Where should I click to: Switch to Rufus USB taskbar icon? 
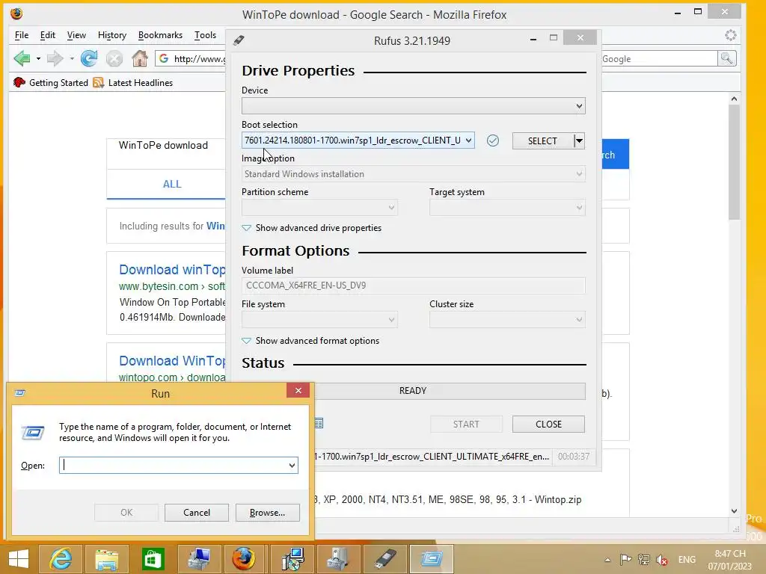(x=385, y=559)
